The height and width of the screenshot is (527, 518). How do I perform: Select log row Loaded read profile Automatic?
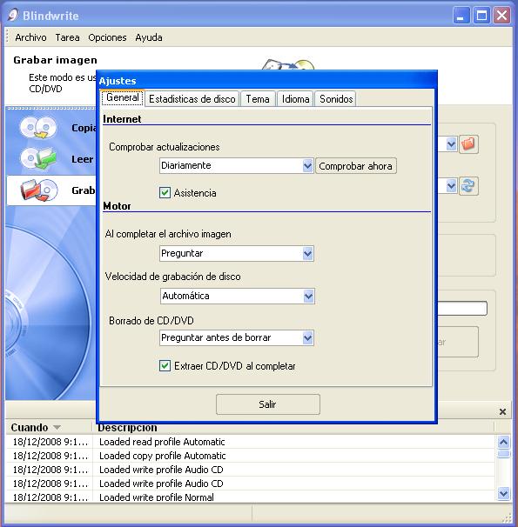pyautogui.click(x=250, y=442)
